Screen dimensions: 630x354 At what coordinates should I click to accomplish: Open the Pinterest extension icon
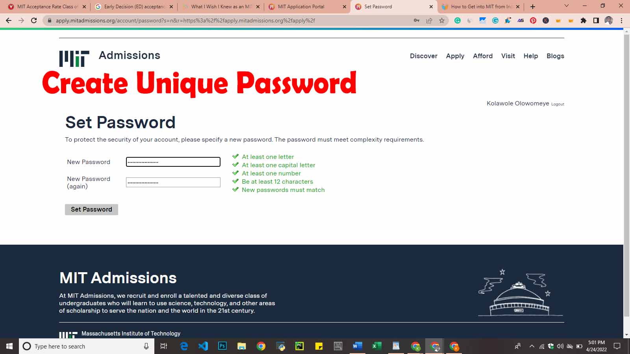point(533,20)
